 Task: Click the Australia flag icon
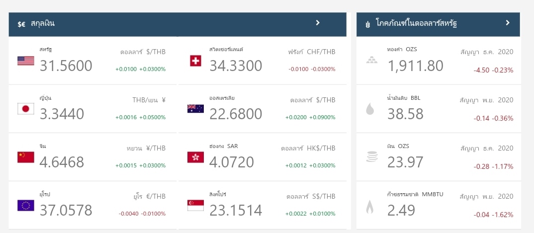tap(195, 109)
